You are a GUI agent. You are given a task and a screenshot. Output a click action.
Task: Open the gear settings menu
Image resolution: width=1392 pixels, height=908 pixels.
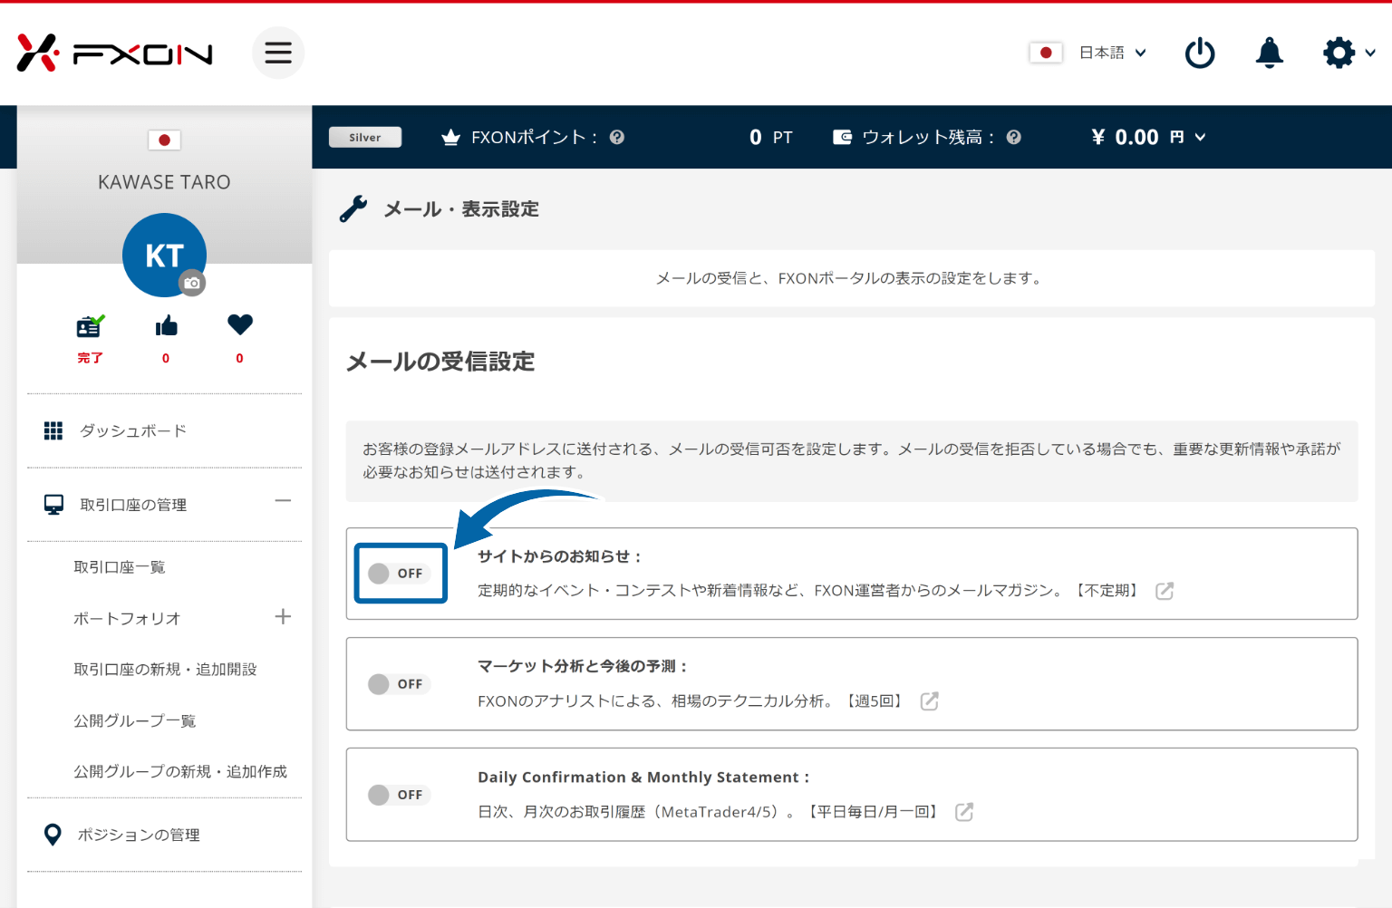(x=1339, y=53)
